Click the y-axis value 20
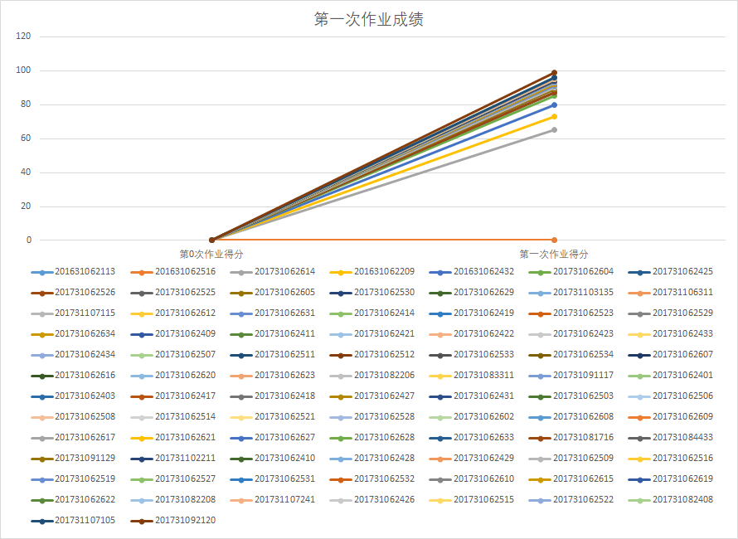Screen dimensions: 738x539 coord(26,206)
